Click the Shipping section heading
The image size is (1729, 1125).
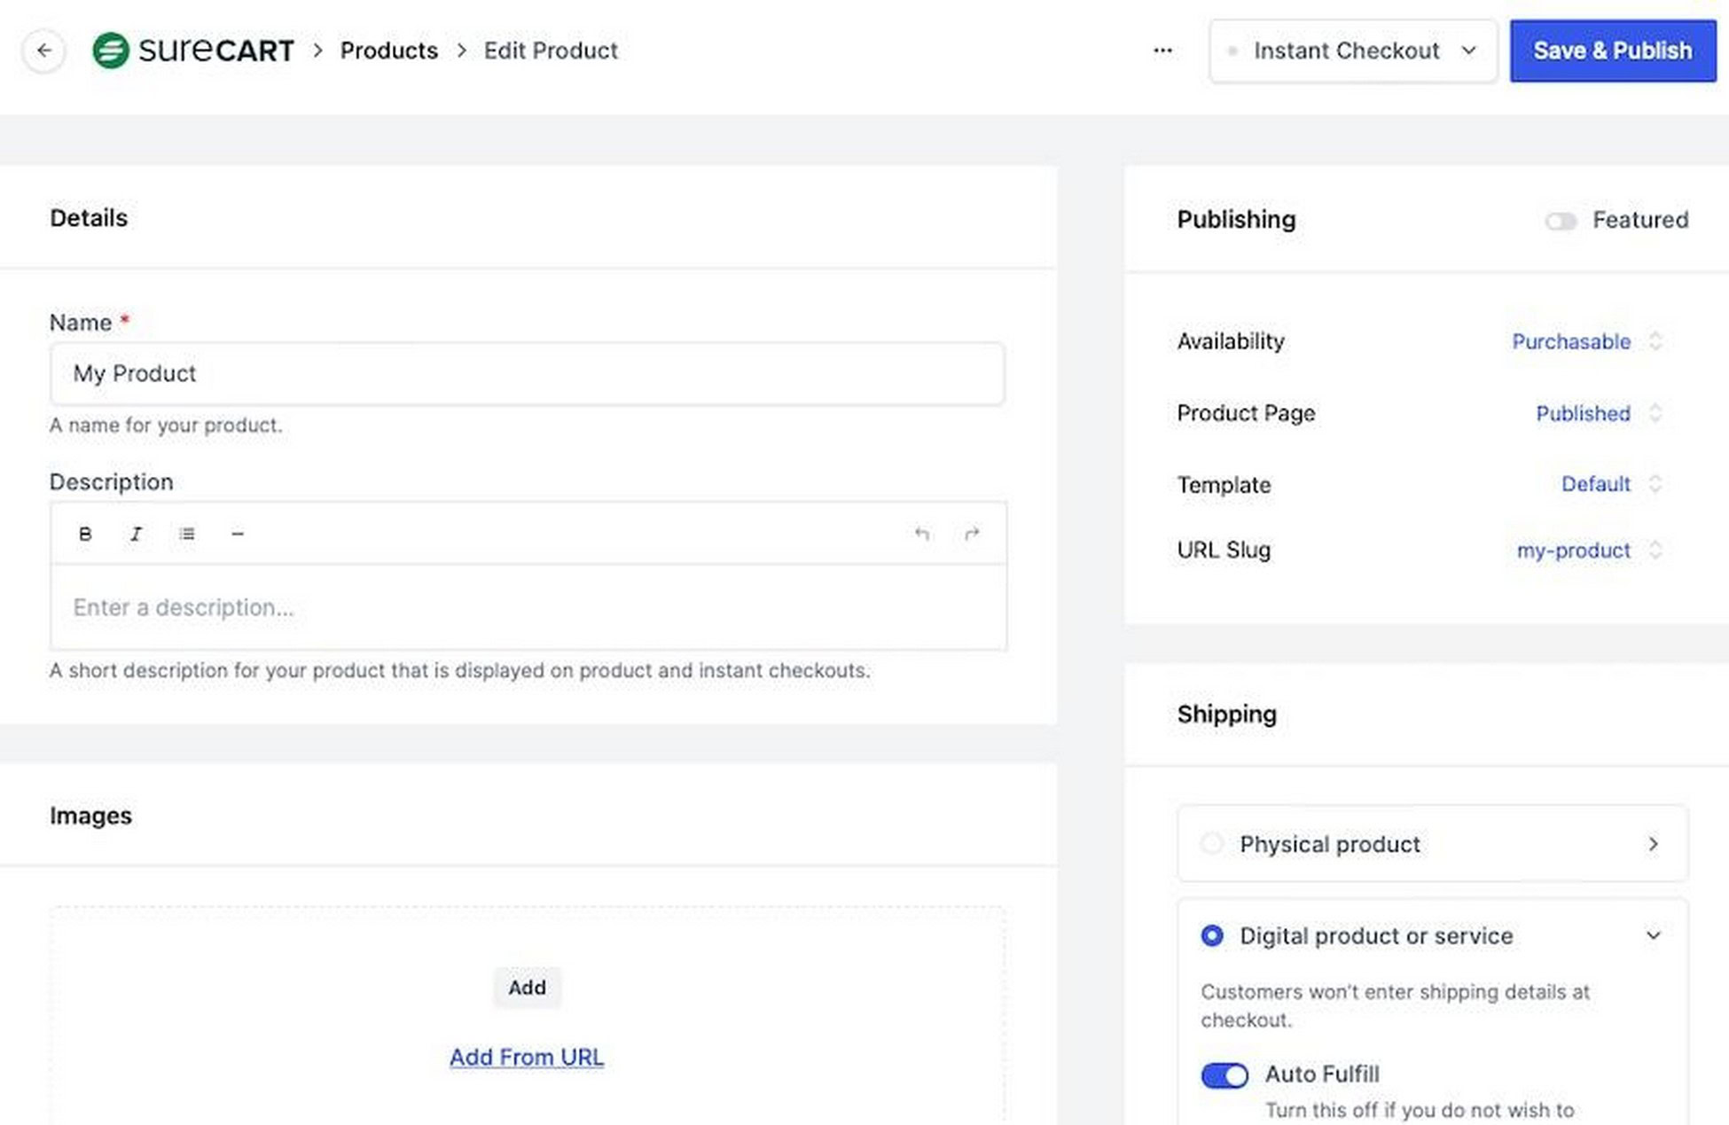[x=1226, y=715]
